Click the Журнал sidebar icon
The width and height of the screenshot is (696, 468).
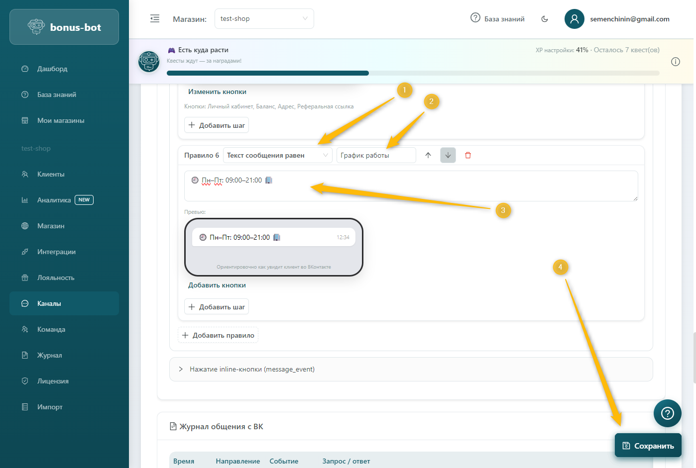point(25,355)
